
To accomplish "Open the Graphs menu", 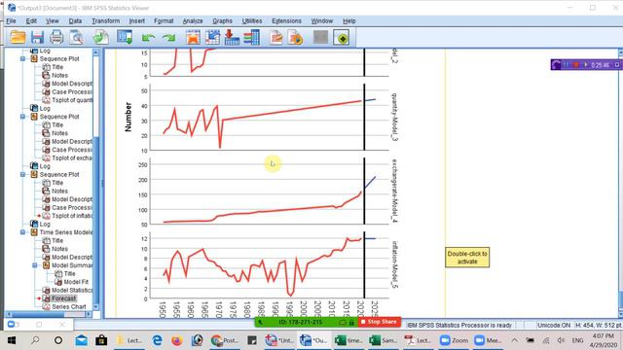I will click(222, 21).
